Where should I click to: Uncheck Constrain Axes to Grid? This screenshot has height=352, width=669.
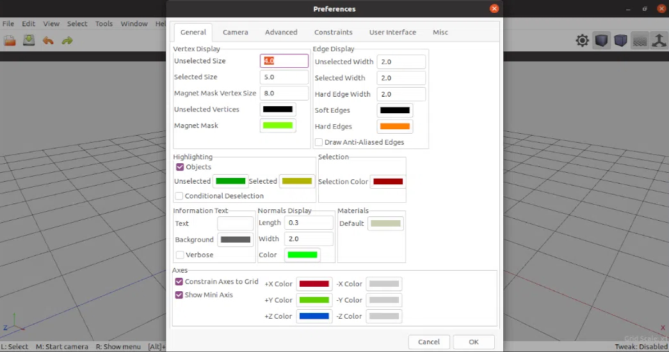coord(179,282)
